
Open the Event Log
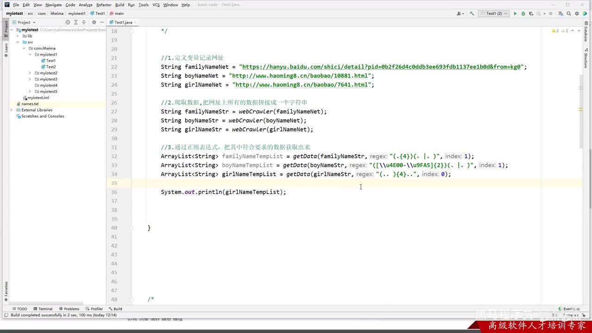click(x=569, y=309)
